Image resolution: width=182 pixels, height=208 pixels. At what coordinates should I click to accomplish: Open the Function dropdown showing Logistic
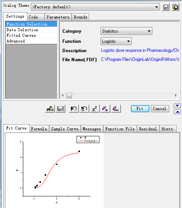point(116,41)
